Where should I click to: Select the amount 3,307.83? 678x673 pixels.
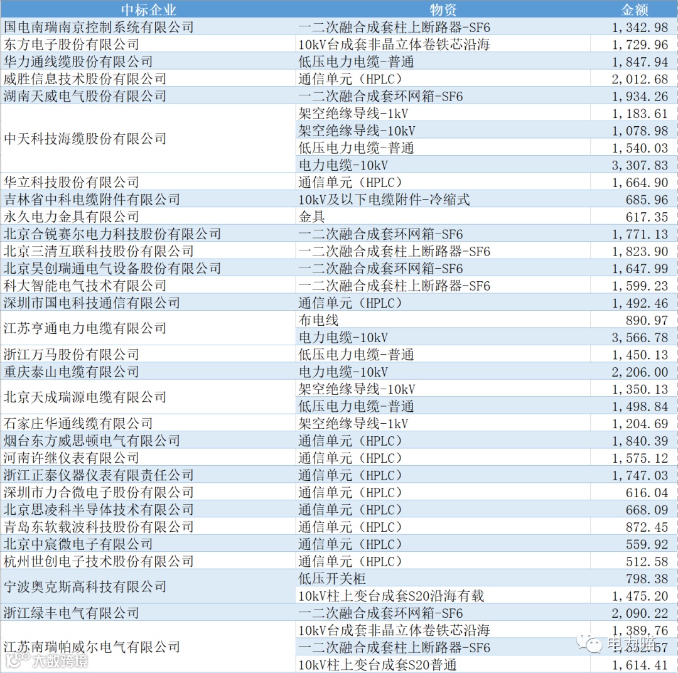pyautogui.click(x=640, y=165)
